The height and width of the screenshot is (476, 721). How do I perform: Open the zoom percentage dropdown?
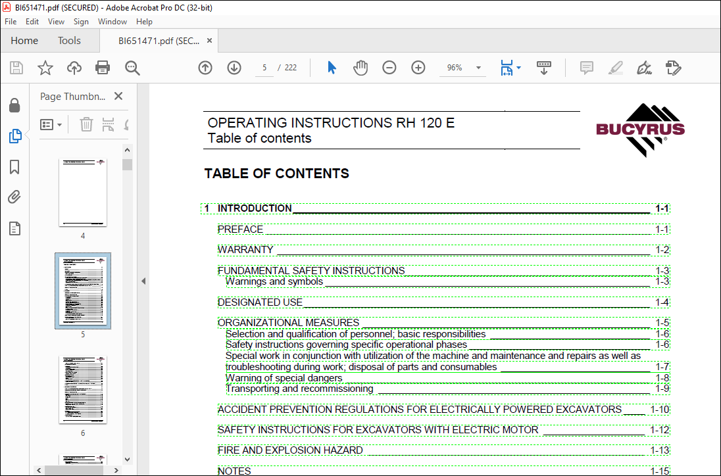478,68
